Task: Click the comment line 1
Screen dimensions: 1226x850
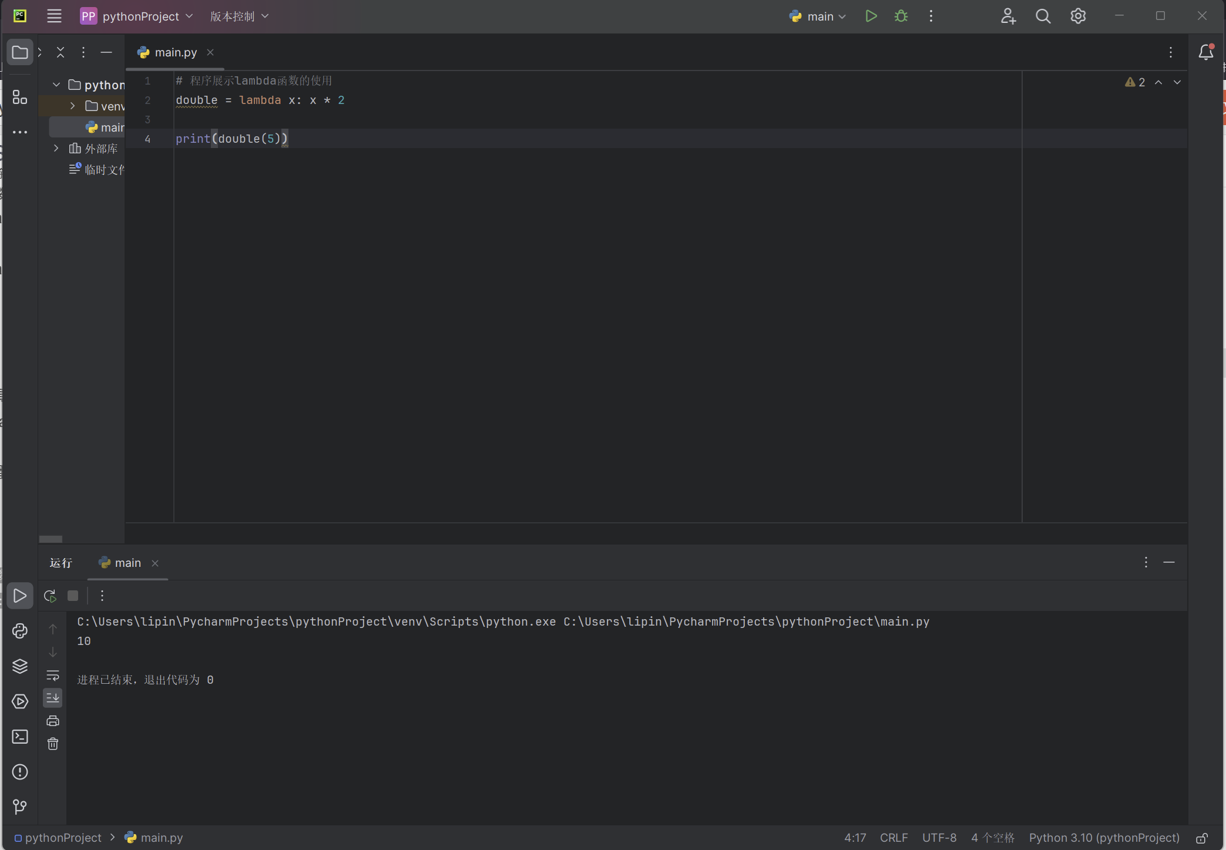Action: point(254,81)
